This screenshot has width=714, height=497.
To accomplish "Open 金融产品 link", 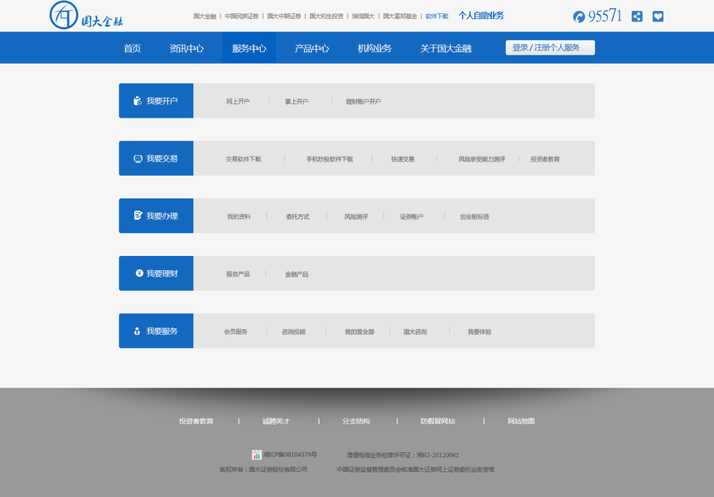I will [297, 274].
